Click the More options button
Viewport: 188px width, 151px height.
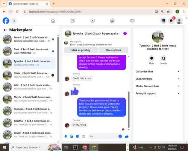tap(114, 50)
